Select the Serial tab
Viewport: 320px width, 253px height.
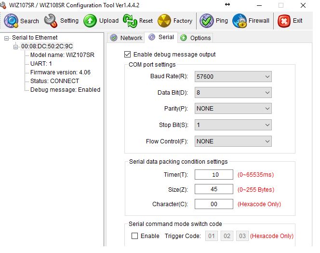pos(161,37)
